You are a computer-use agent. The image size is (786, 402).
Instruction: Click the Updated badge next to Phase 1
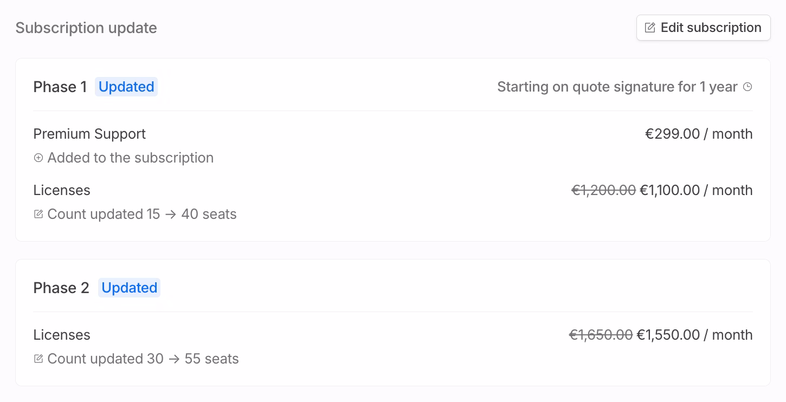(126, 87)
